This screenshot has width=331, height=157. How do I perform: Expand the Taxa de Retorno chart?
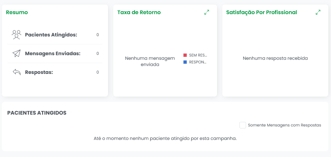(207, 12)
